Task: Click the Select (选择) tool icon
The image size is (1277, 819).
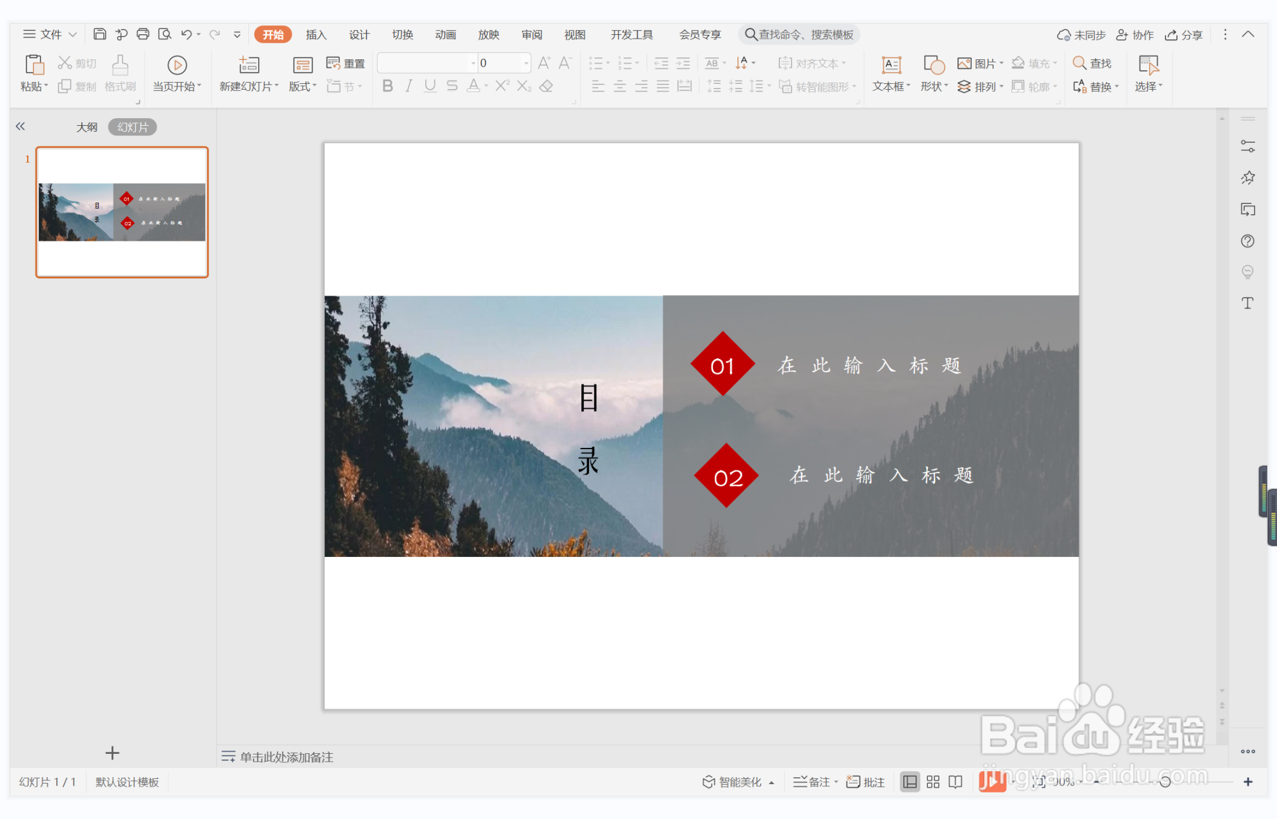Action: coord(1148,65)
